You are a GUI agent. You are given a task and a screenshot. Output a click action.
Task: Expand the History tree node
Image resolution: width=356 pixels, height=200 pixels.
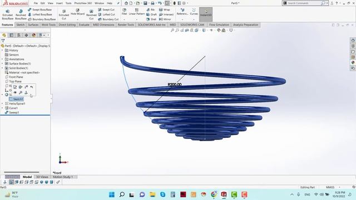click(2, 51)
